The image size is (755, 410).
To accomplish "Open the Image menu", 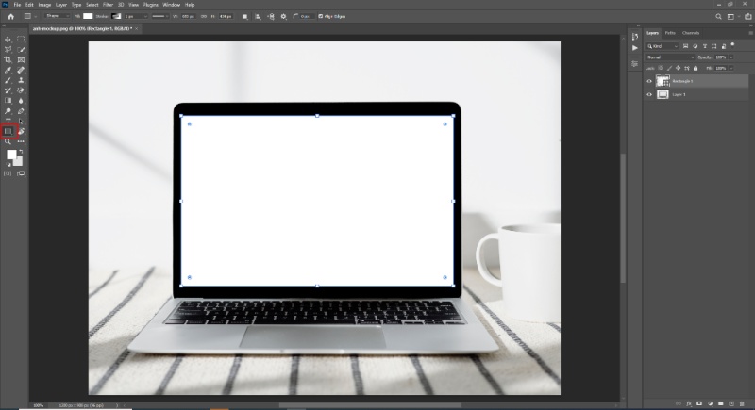I will pos(44,5).
